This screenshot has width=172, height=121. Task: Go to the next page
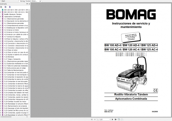(x=112, y=119)
